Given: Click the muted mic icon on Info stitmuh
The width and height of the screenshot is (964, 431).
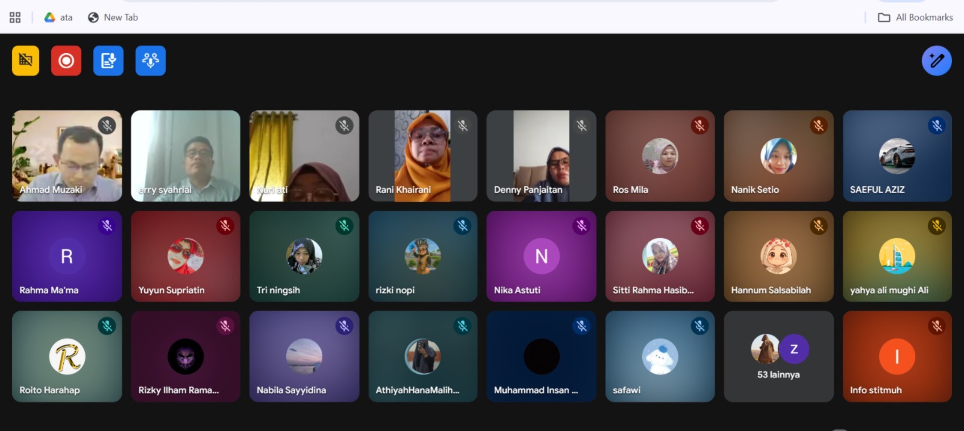Looking at the screenshot, I should click(x=937, y=326).
